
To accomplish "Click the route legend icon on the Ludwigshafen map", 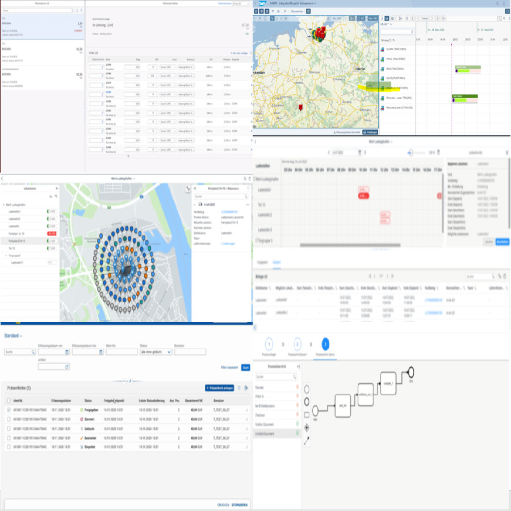I will (187, 188).
